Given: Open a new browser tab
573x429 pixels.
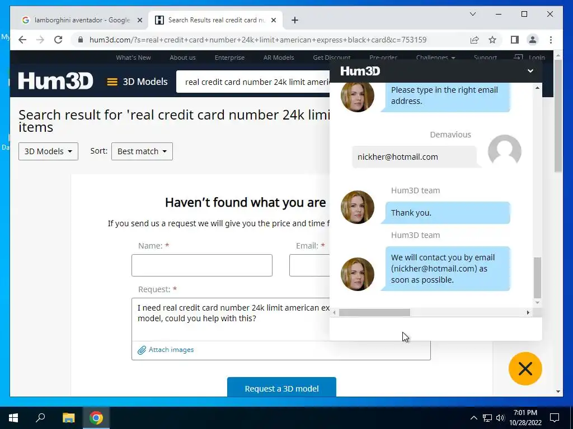Looking at the screenshot, I should tap(295, 20).
